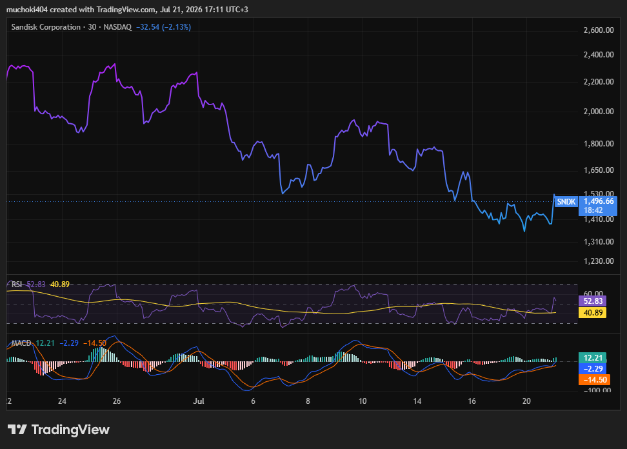Click the blue -2.29 MACD legend value
The image size is (627, 449).
[69, 343]
